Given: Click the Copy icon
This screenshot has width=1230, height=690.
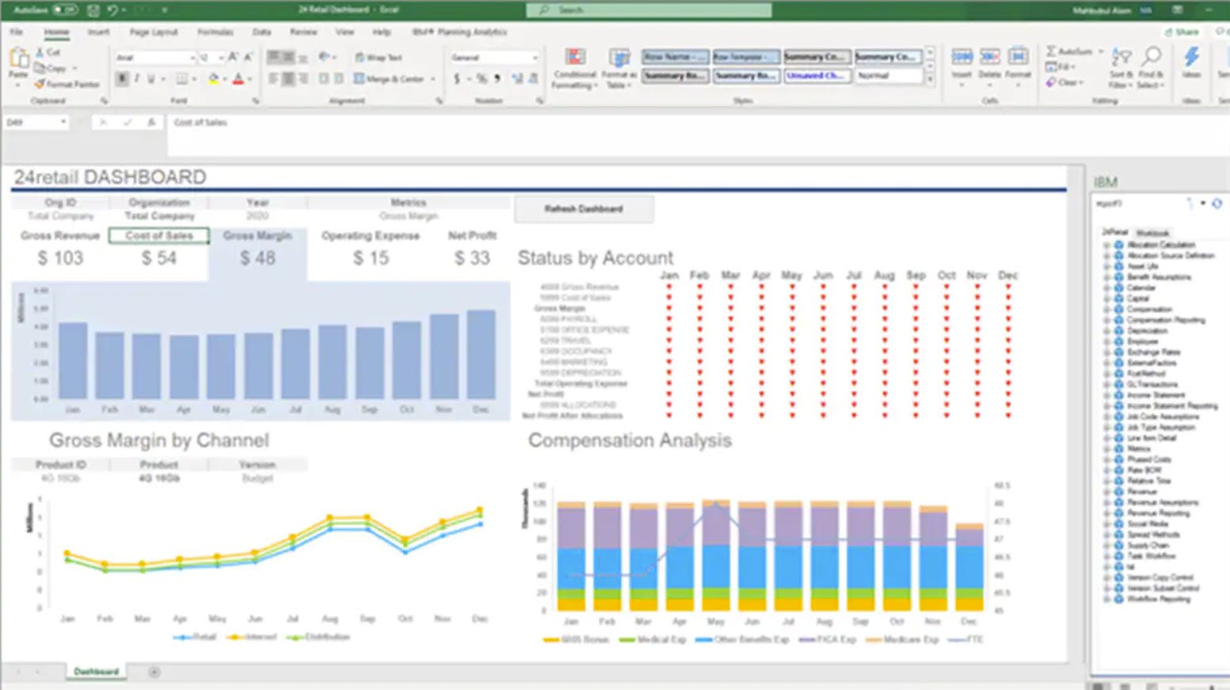Looking at the screenshot, I should (x=40, y=68).
